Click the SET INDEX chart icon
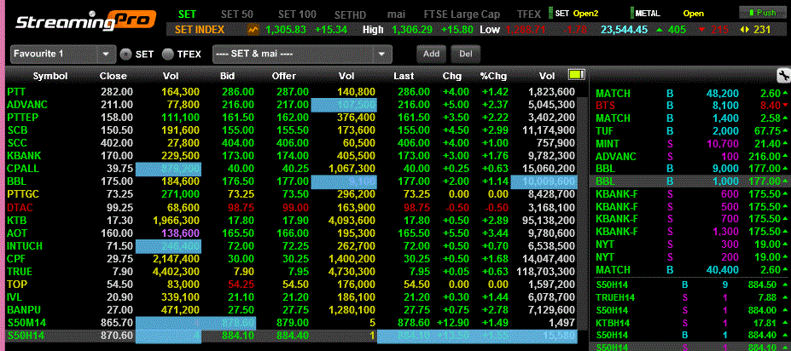 (x=253, y=30)
